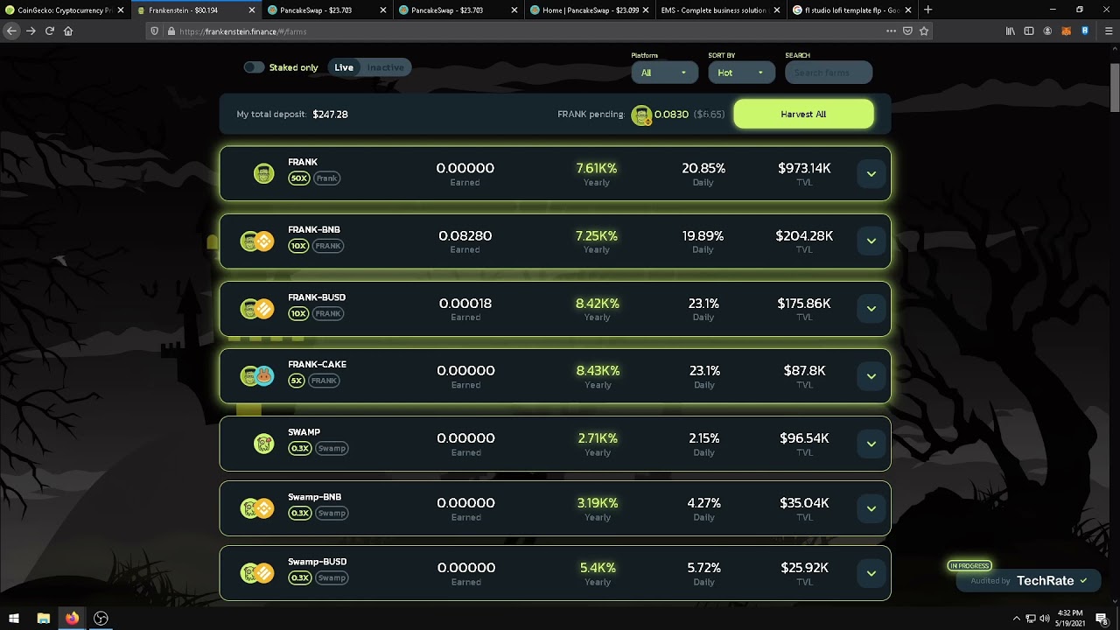The width and height of the screenshot is (1120, 630).
Task: Open File Explorer from taskbar
Action: click(x=43, y=618)
